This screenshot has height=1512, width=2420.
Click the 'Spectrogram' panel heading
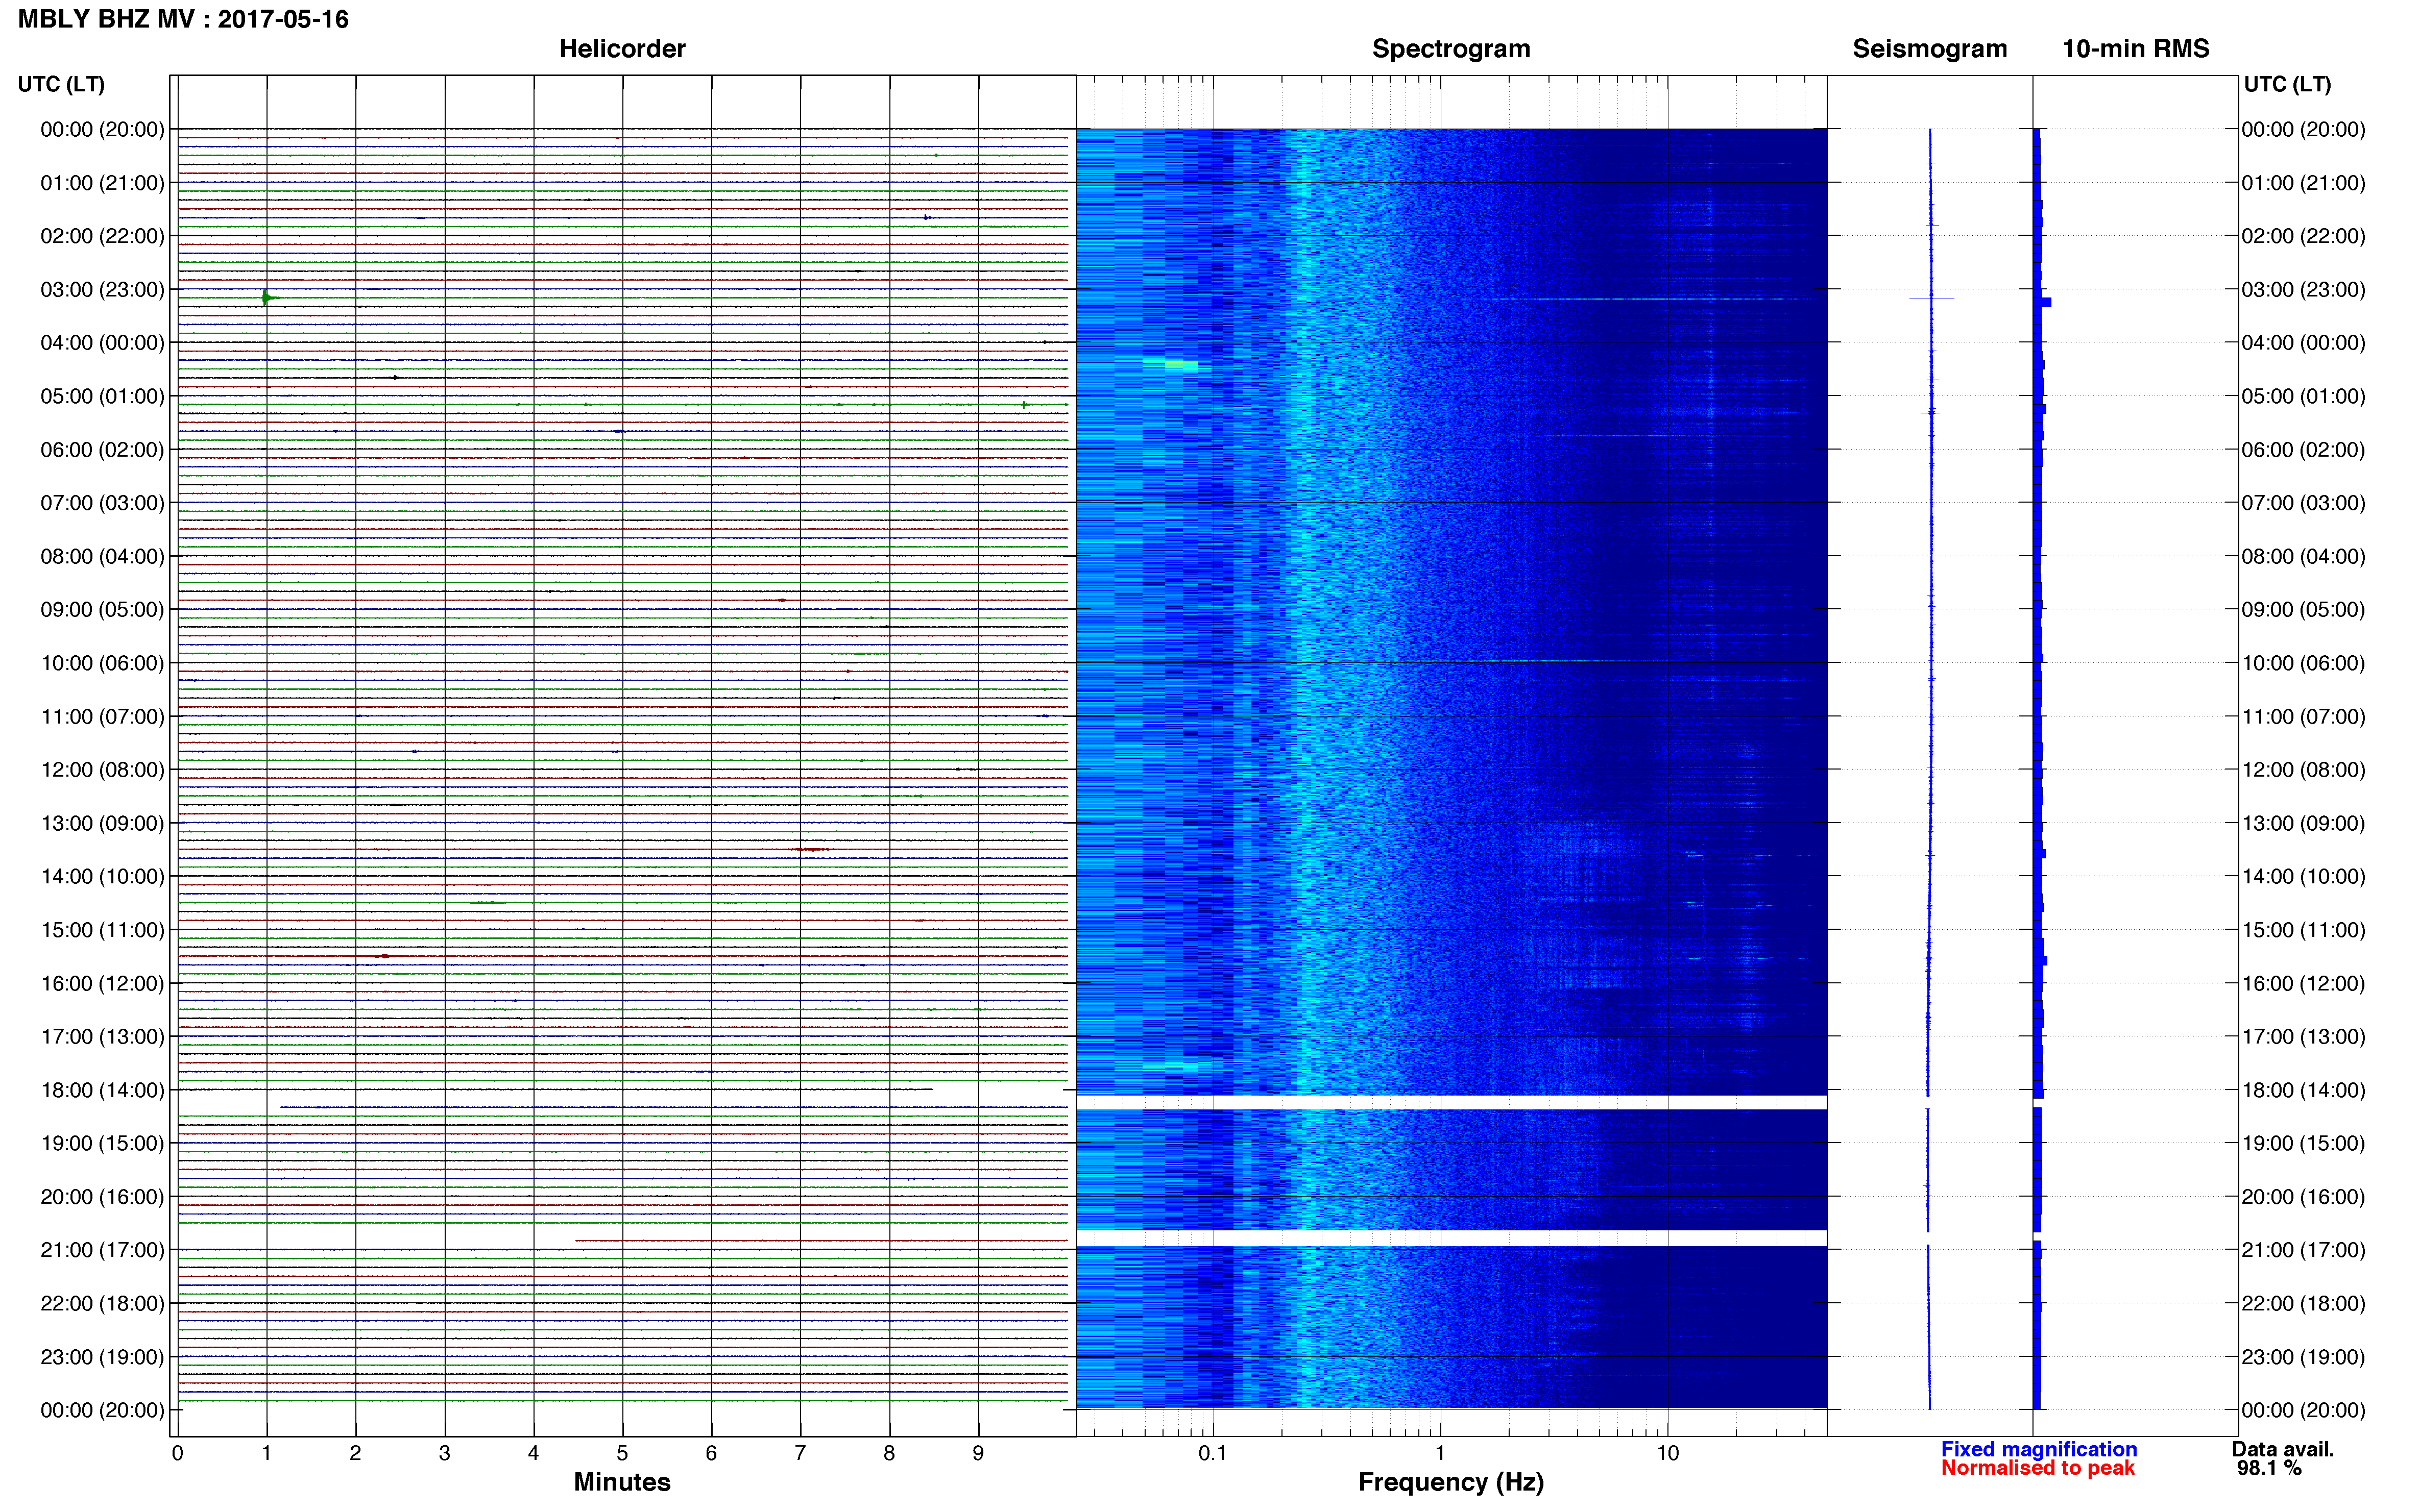pos(1450,48)
